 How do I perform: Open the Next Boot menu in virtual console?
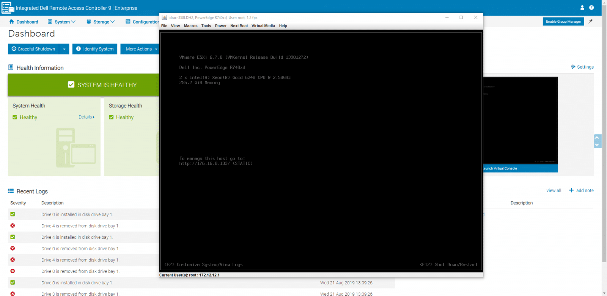[239, 26]
